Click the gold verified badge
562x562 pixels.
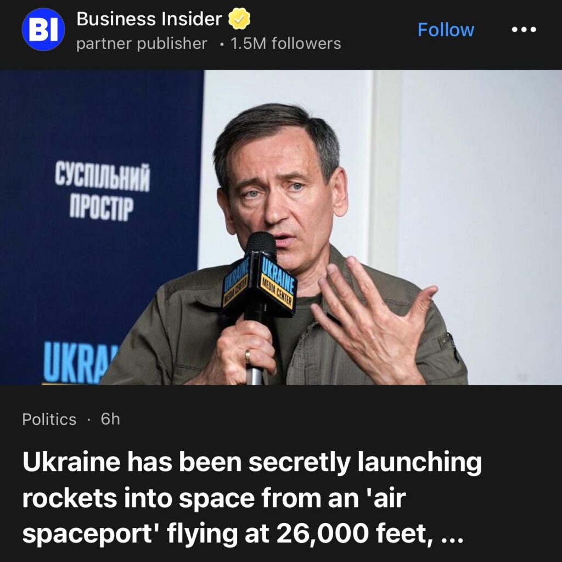coord(239,19)
